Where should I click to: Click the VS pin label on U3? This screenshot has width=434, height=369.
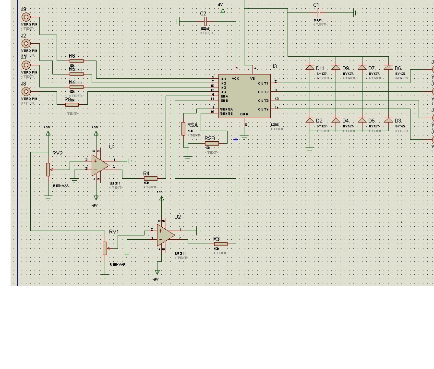(x=253, y=79)
